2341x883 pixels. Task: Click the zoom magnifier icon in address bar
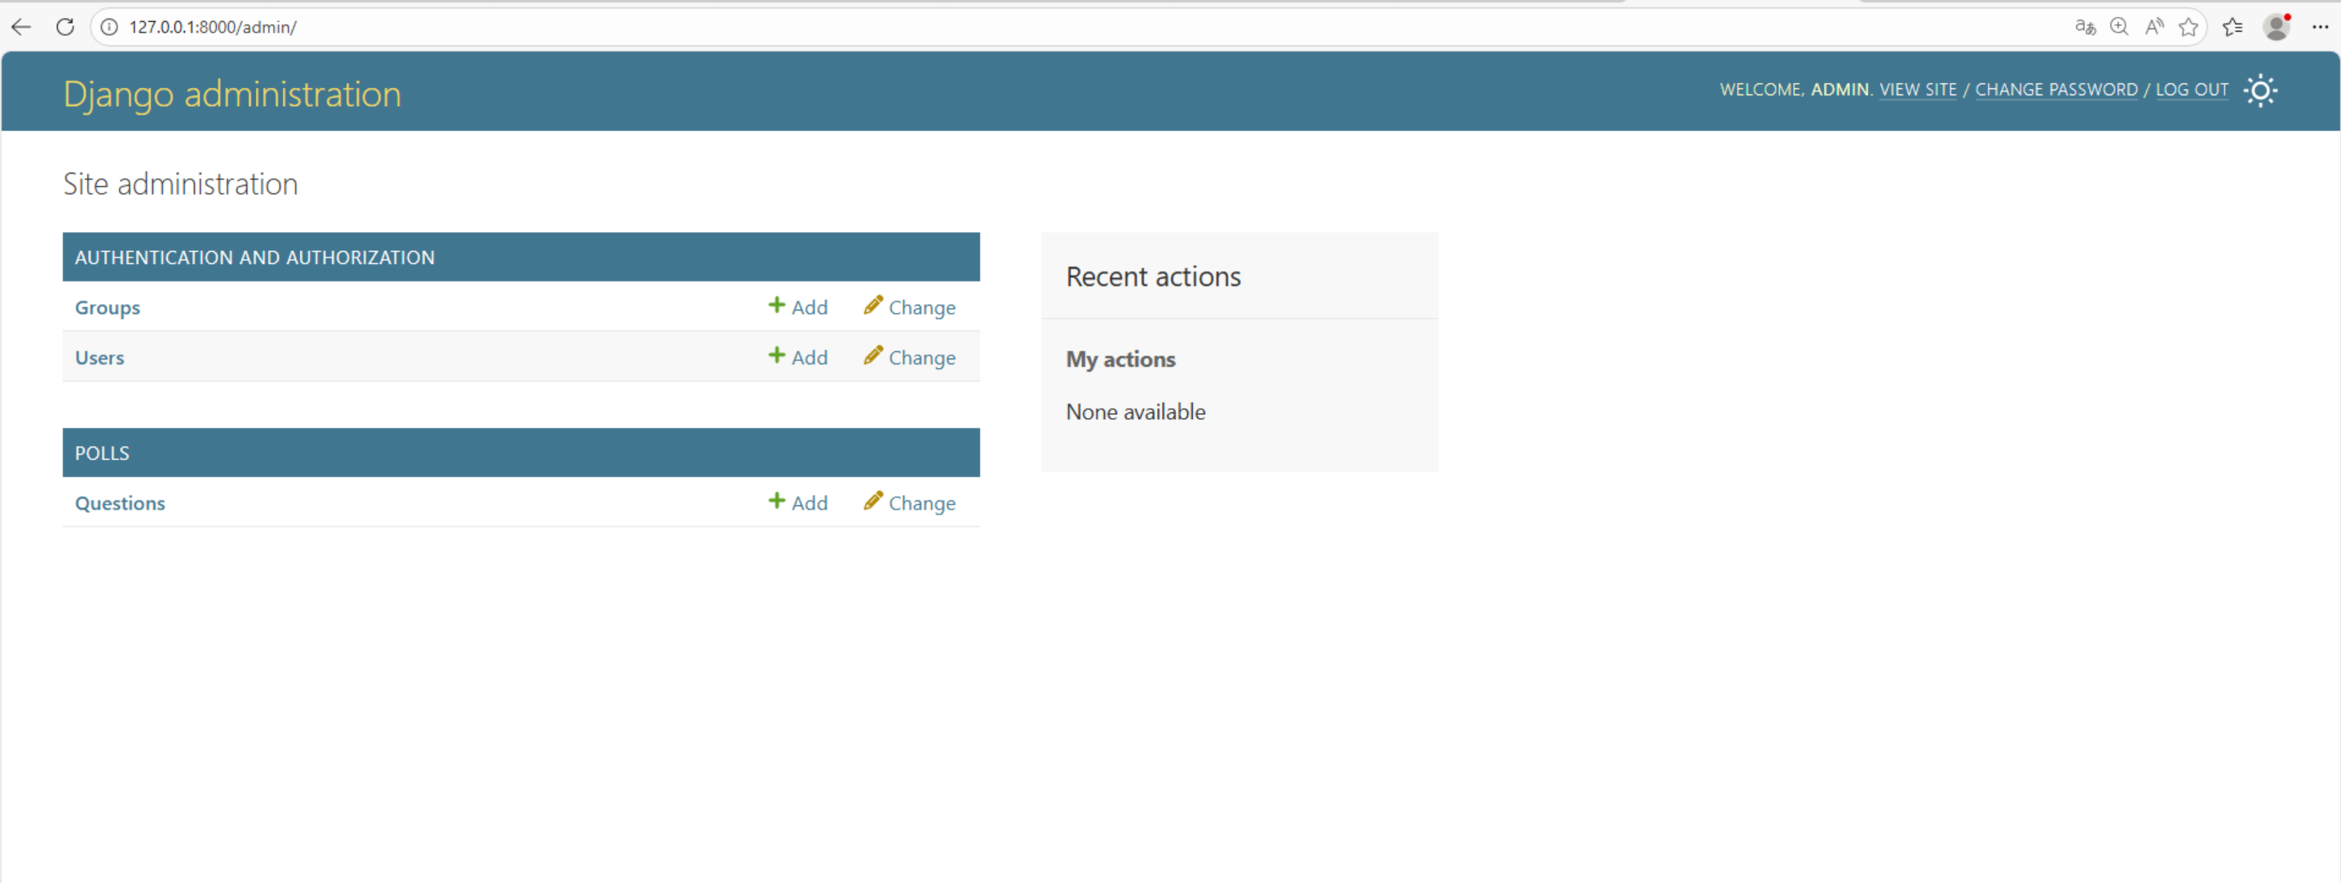click(x=2119, y=27)
